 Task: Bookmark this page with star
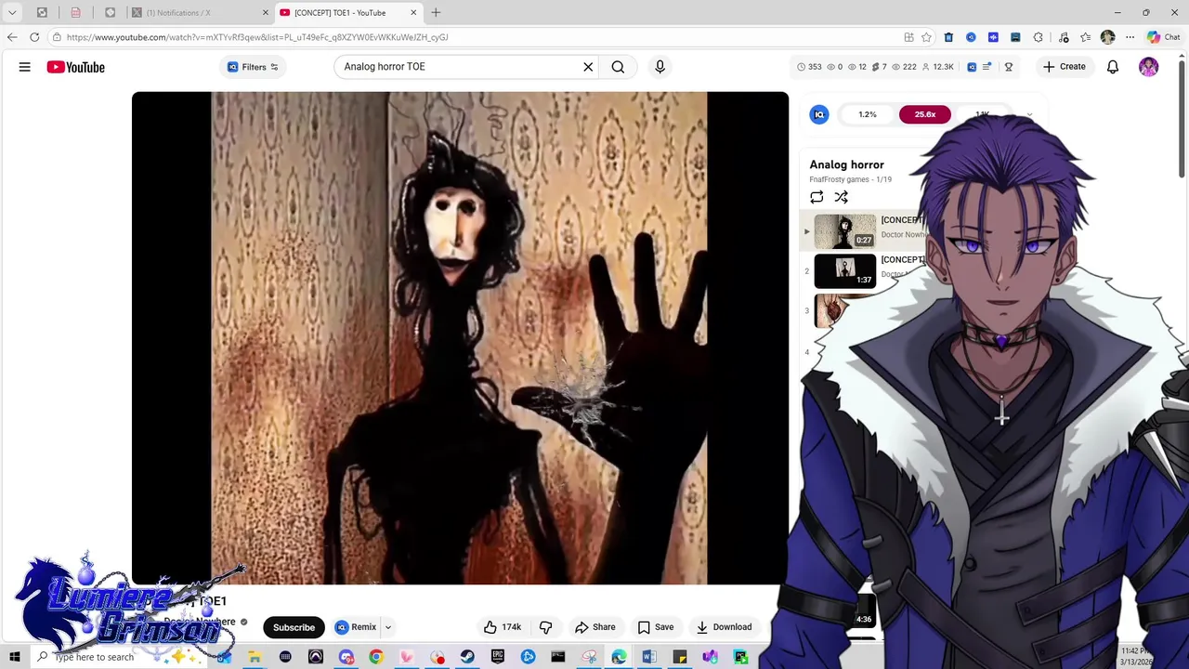pos(926,37)
